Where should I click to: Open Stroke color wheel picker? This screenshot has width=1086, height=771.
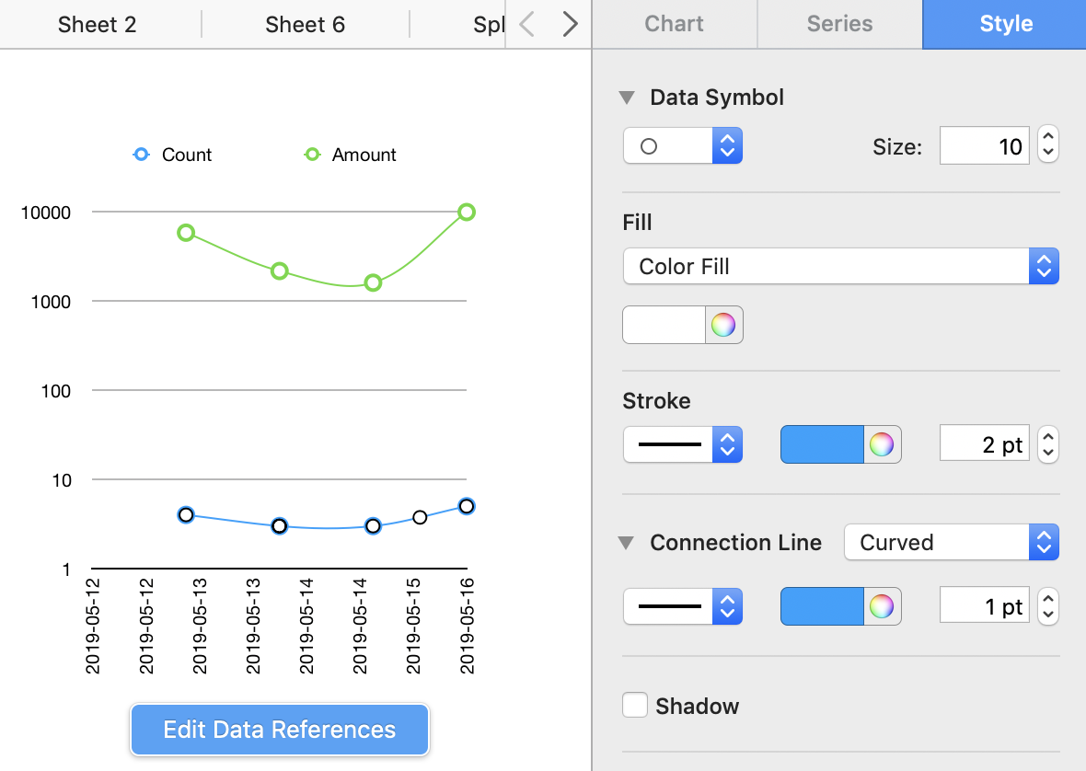(882, 444)
